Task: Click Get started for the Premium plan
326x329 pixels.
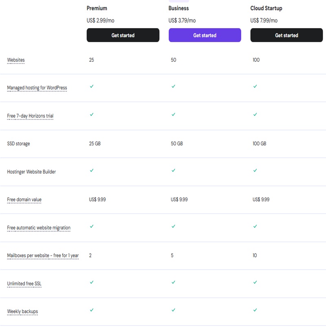Action: tap(123, 35)
